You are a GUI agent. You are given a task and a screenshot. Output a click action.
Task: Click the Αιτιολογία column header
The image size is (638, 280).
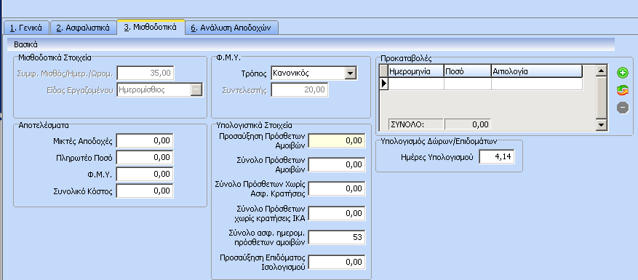coord(537,71)
